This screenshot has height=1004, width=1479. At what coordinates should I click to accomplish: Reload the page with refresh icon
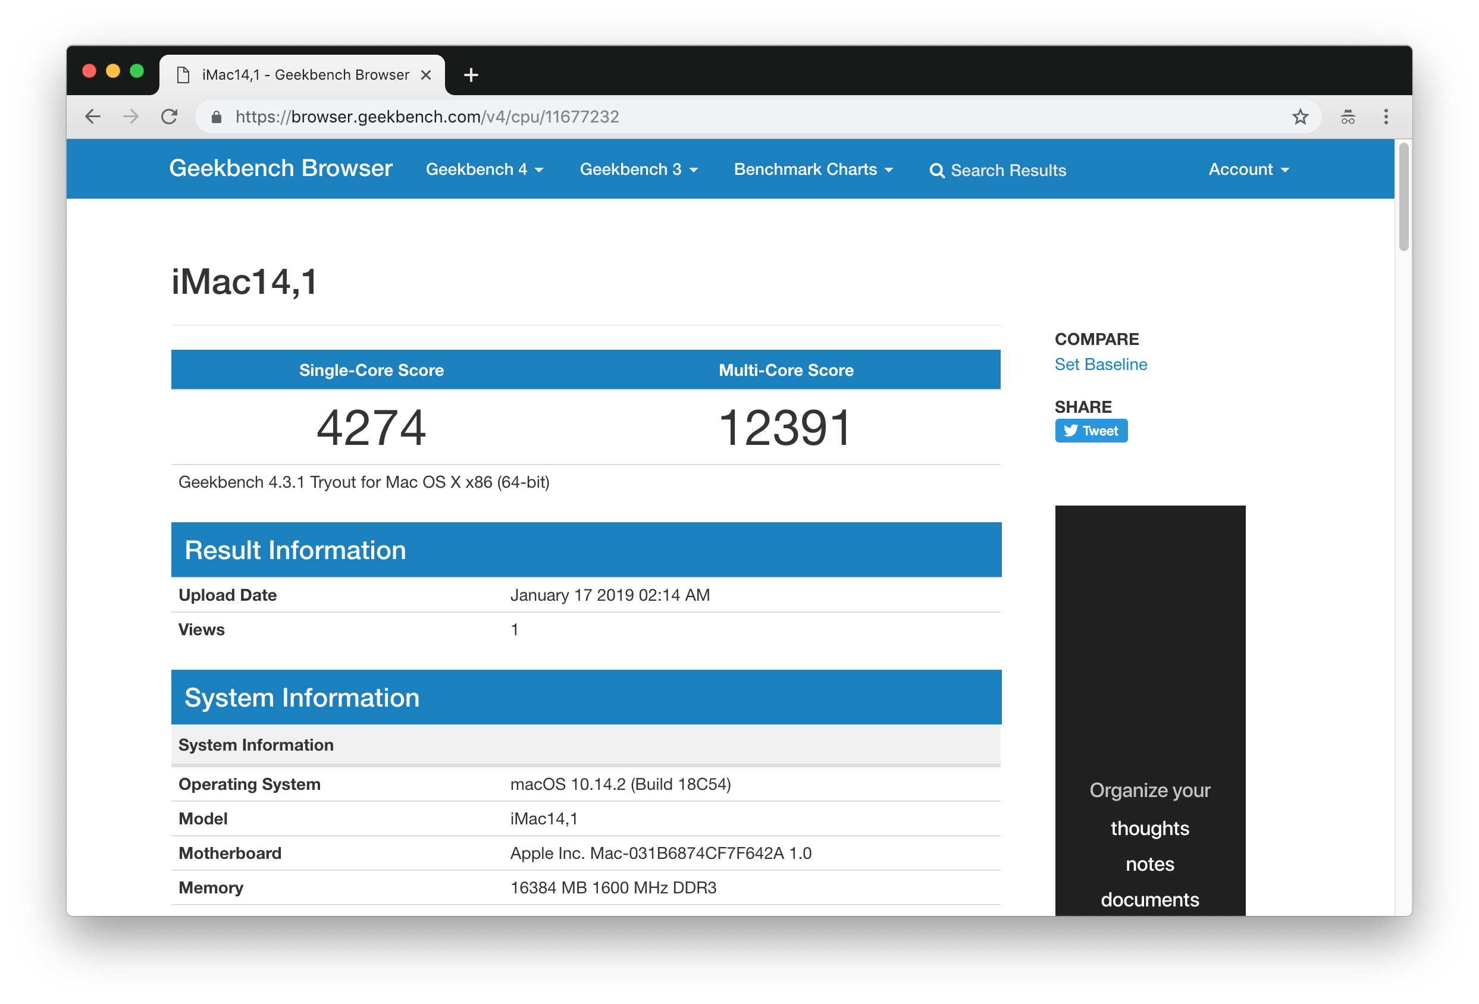(x=170, y=117)
